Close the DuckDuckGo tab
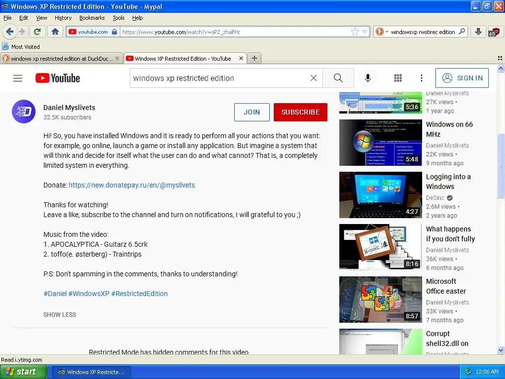 pos(117,58)
